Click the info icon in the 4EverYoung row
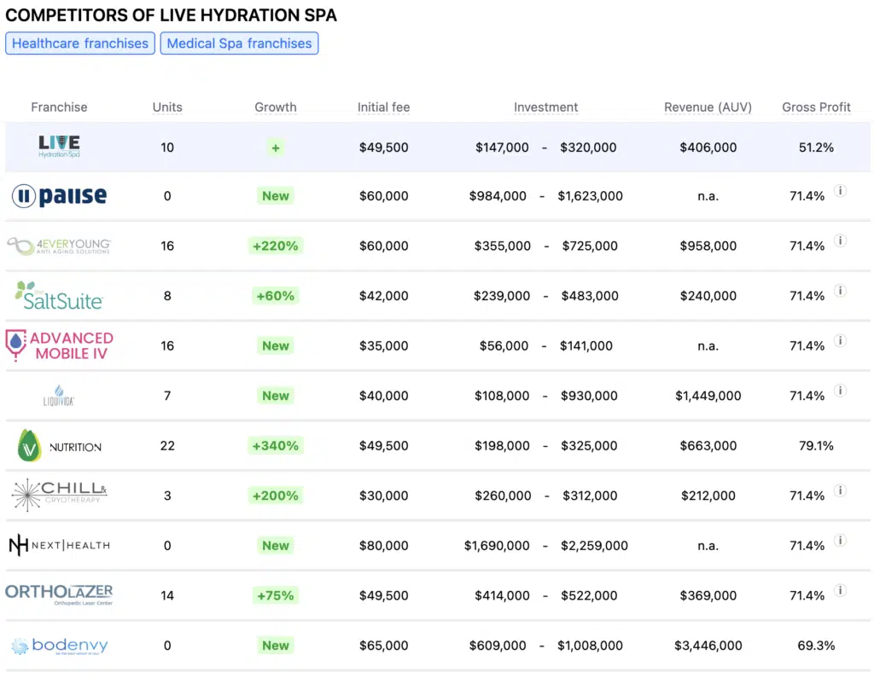874x684 pixels. click(x=840, y=241)
